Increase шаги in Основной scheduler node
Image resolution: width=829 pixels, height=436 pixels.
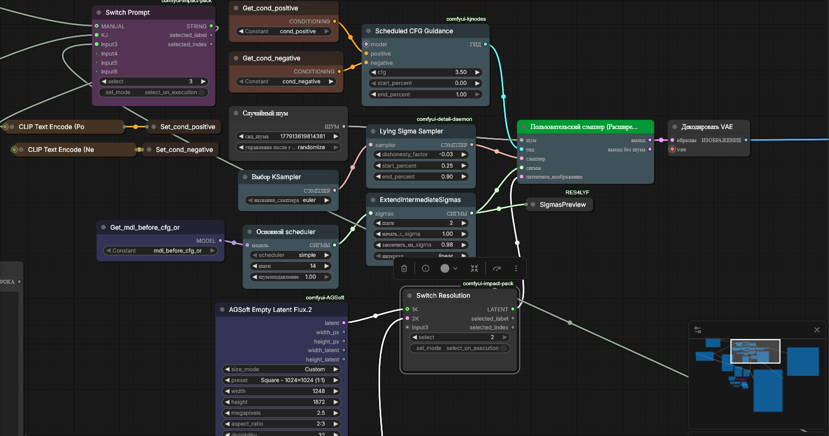(x=327, y=266)
